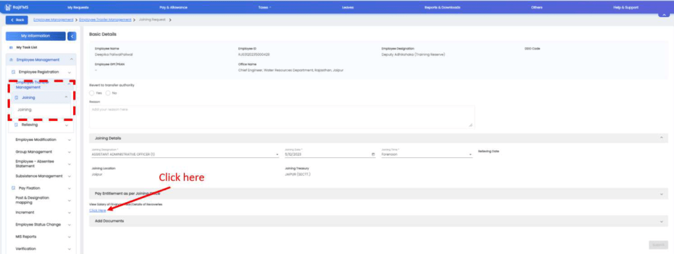
Task: Collapse sidebar with the arrow button
Action: pos(72,37)
